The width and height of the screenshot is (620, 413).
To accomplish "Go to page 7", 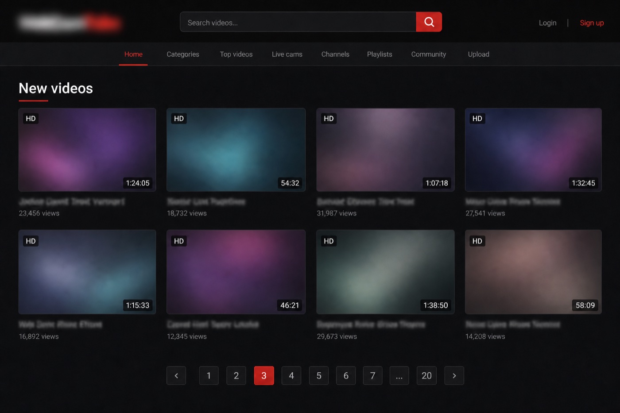I will coord(372,375).
